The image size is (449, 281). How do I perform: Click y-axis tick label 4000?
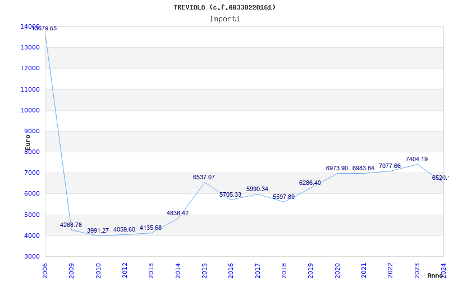(x=31, y=235)
